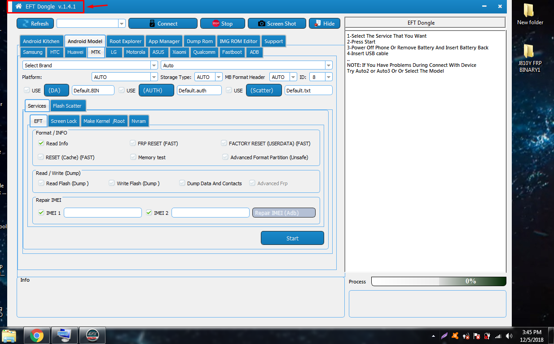The image size is (554, 344).
Task: Toggle the IMEI 2 checkbox
Action: coord(149,213)
